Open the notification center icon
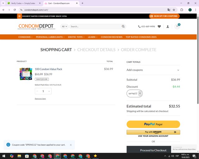The height and width of the screenshot is (159, 199). pos(194,156)
